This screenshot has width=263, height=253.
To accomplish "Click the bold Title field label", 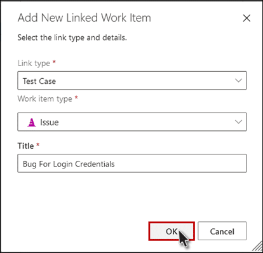I will tap(25, 146).
